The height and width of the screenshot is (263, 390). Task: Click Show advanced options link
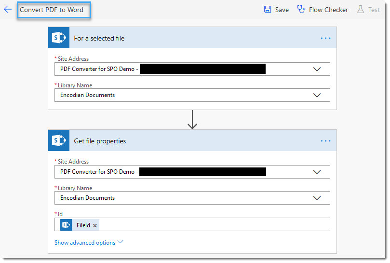(85, 243)
